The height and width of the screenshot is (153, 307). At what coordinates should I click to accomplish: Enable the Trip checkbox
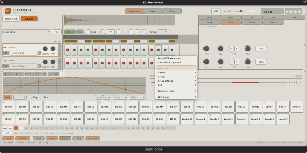(30, 97)
